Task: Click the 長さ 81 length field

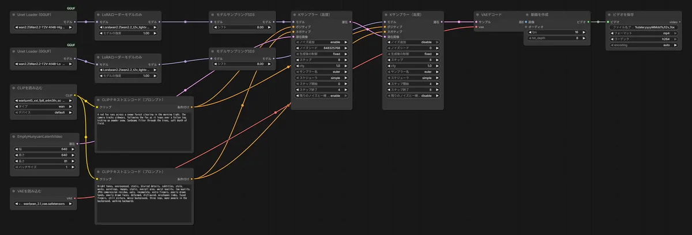Action: (44, 161)
